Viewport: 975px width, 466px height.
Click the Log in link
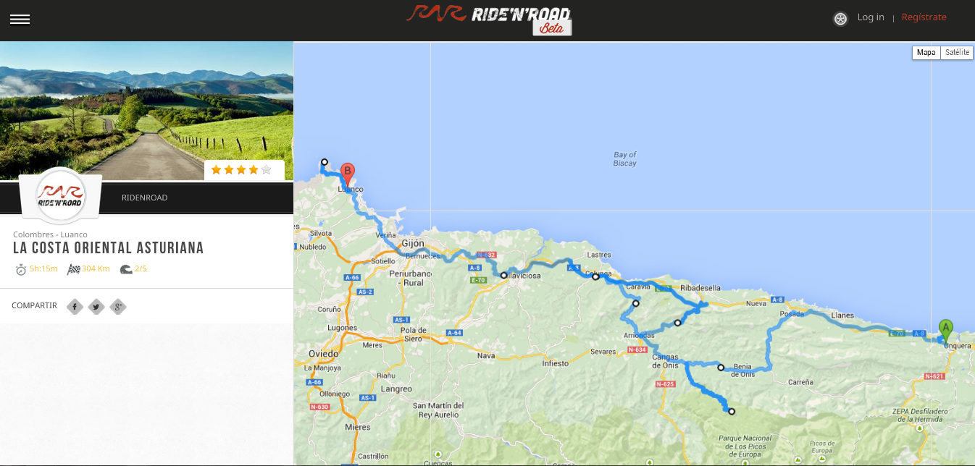870,17
